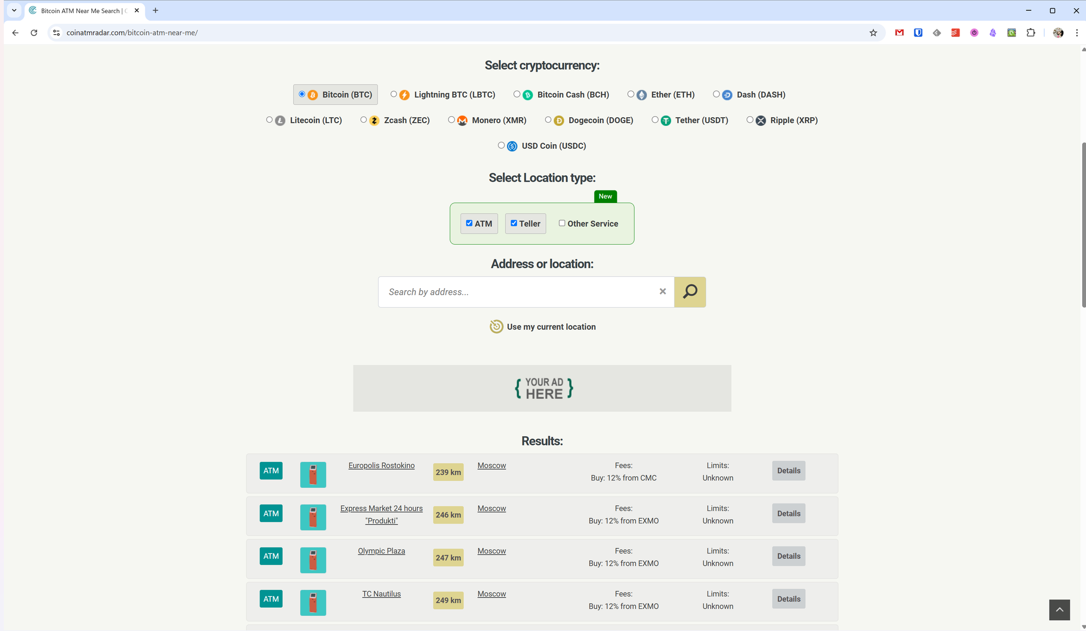This screenshot has height=631, width=1086.
Task: Click the current location radar icon
Action: click(x=496, y=327)
